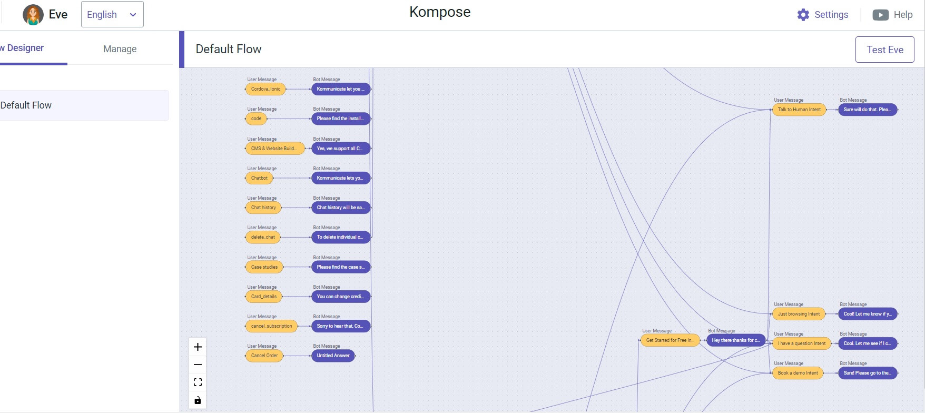The image size is (925, 413).
Task: Toggle the canvas lock icon
Action: tap(198, 400)
